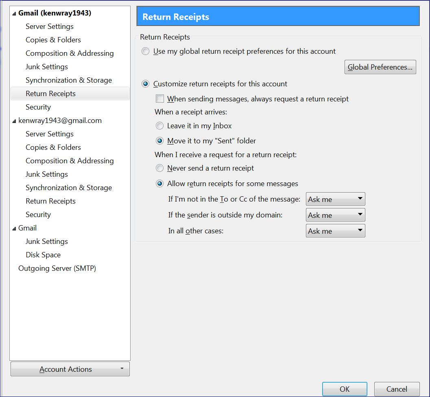Collapse the kenwray1943@gmail.com account tree
430x397 pixels.
point(15,121)
